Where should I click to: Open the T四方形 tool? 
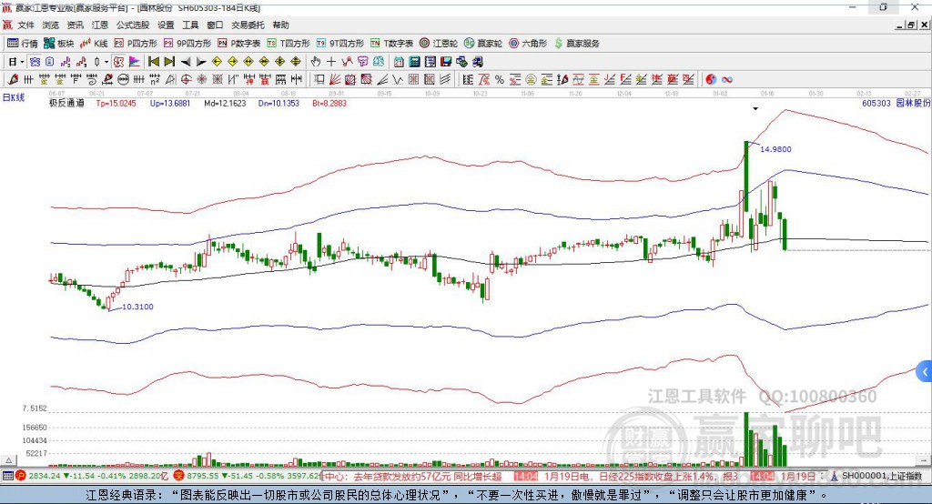click(289, 44)
